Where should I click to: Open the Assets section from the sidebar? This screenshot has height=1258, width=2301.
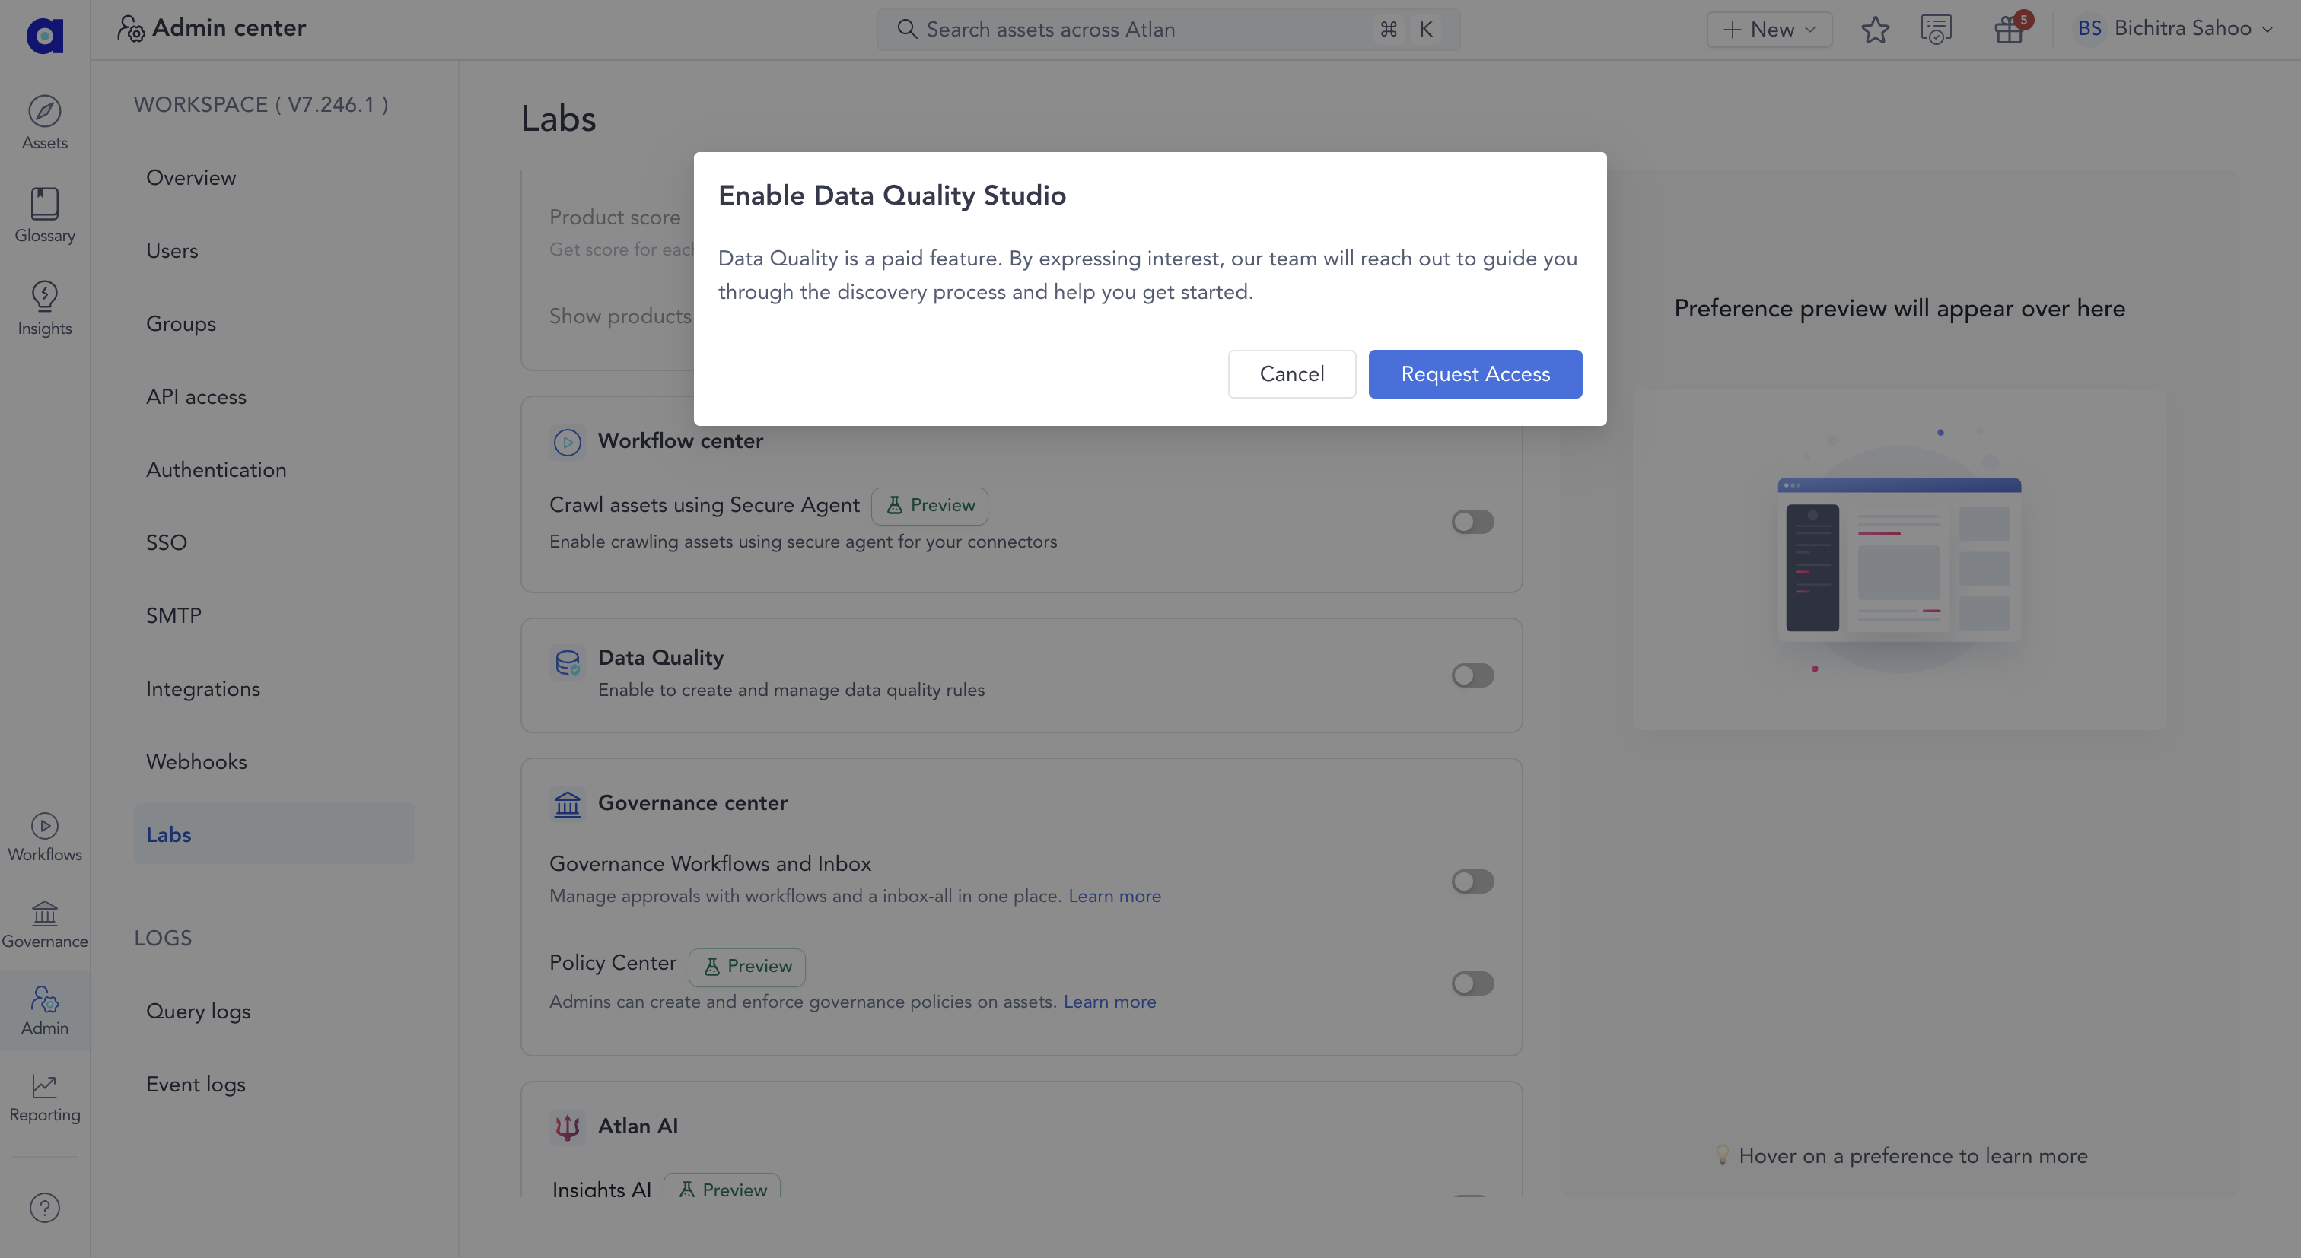coord(44,122)
